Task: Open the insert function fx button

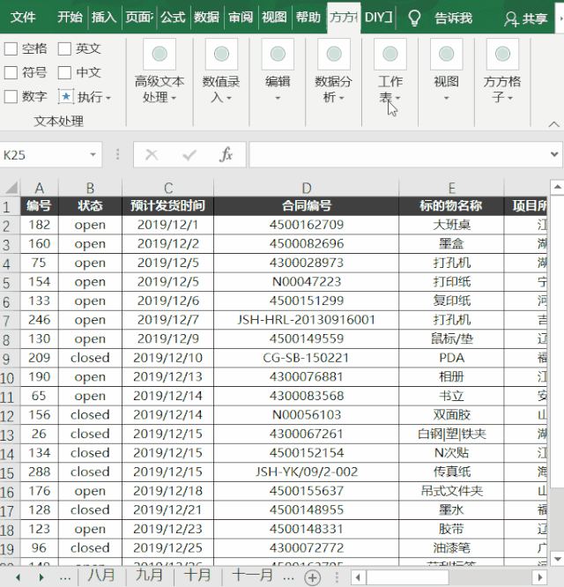Action: tap(226, 154)
